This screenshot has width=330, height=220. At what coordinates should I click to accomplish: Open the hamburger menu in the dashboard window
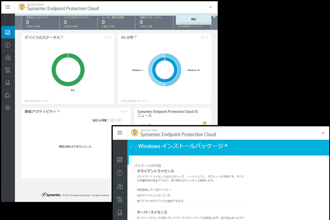[x=8, y=7]
